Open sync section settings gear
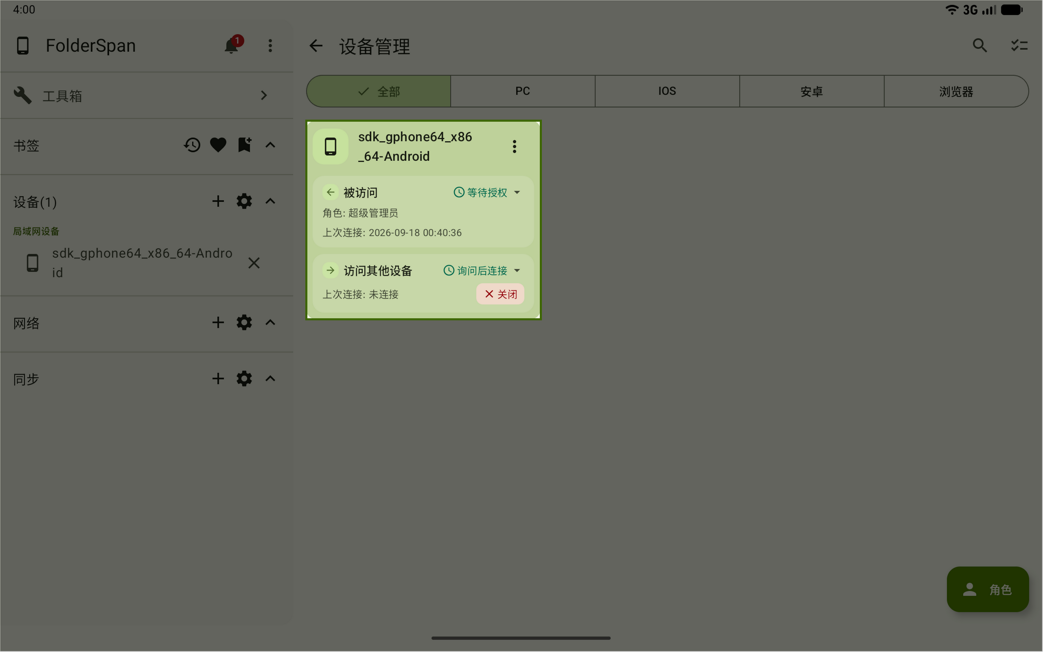The width and height of the screenshot is (1043, 652). [244, 379]
